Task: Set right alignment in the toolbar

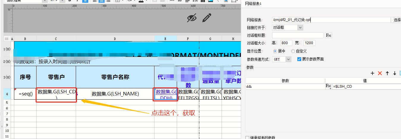Action: point(109,1)
